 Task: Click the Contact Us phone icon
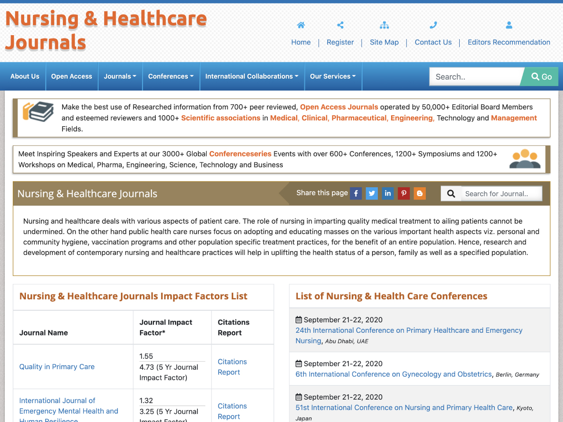[433, 25]
